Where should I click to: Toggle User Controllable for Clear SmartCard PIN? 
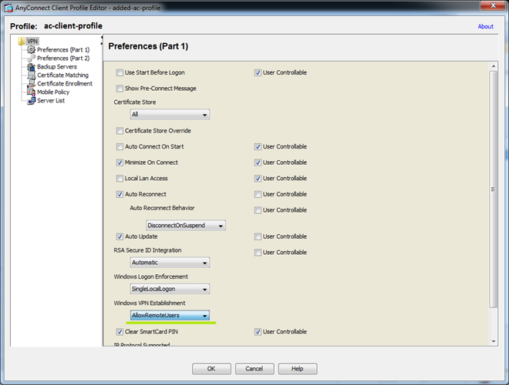[258, 332]
